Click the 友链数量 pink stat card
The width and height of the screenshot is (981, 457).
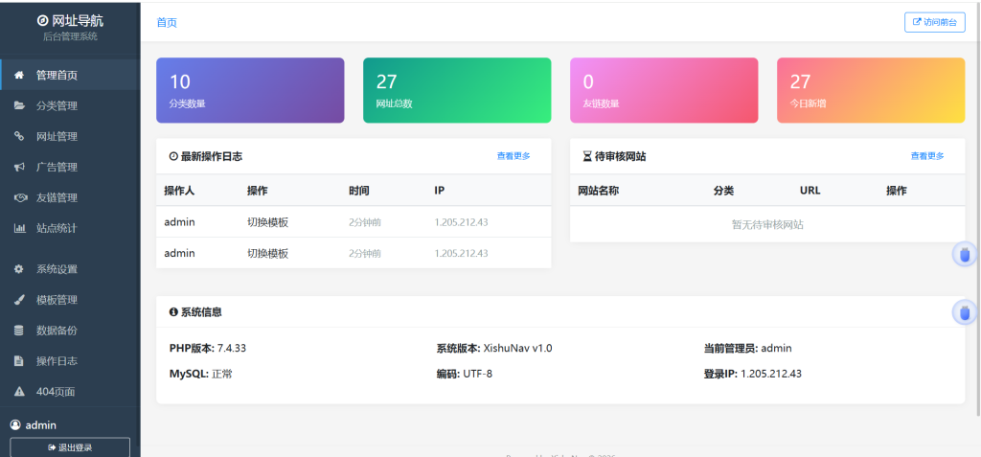[x=664, y=90]
